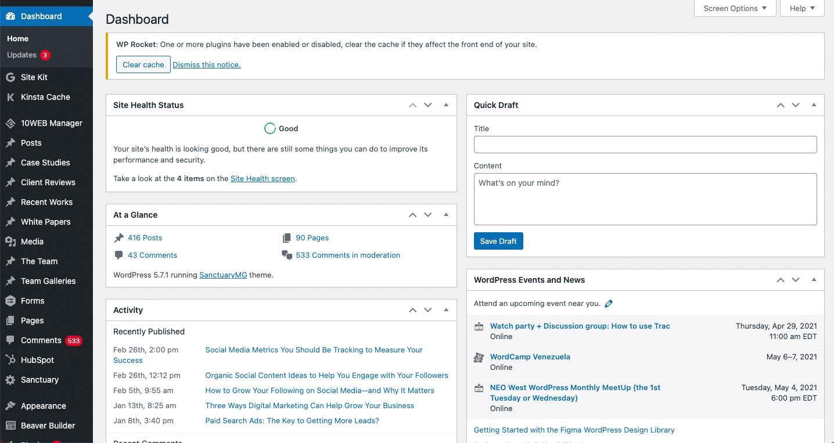
Task: Toggle the Quick Draft panel closed
Action: click(814, 105)
